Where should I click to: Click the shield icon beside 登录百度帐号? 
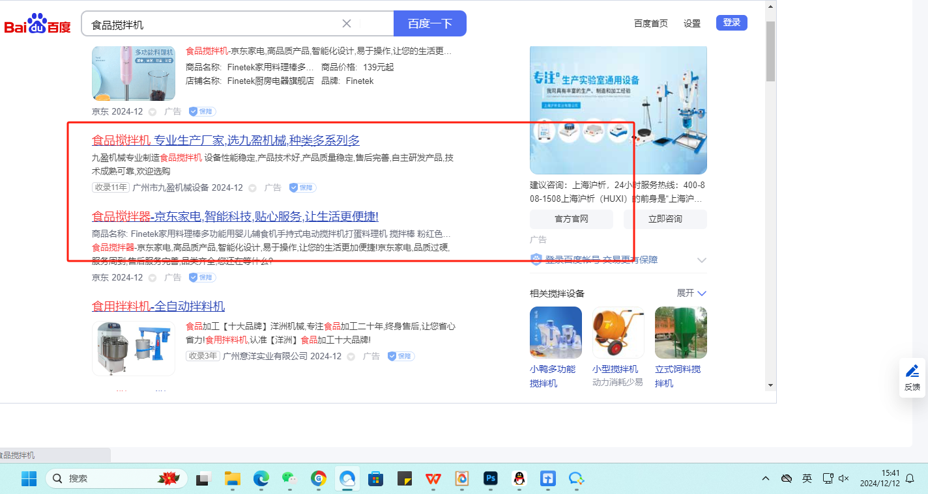(536, 260)
